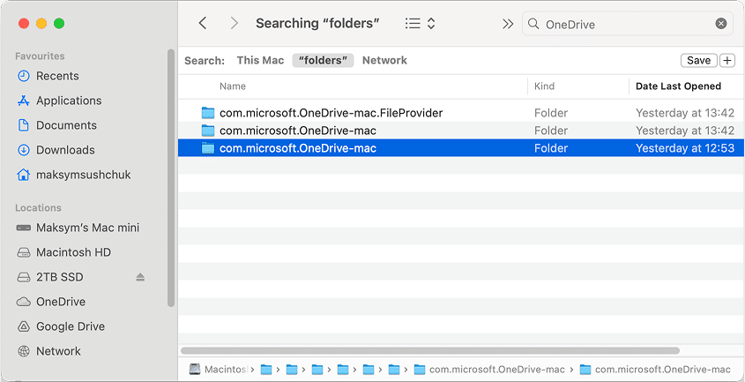Click the home house icon
This screenshot has width=745, height=382.
23,175
